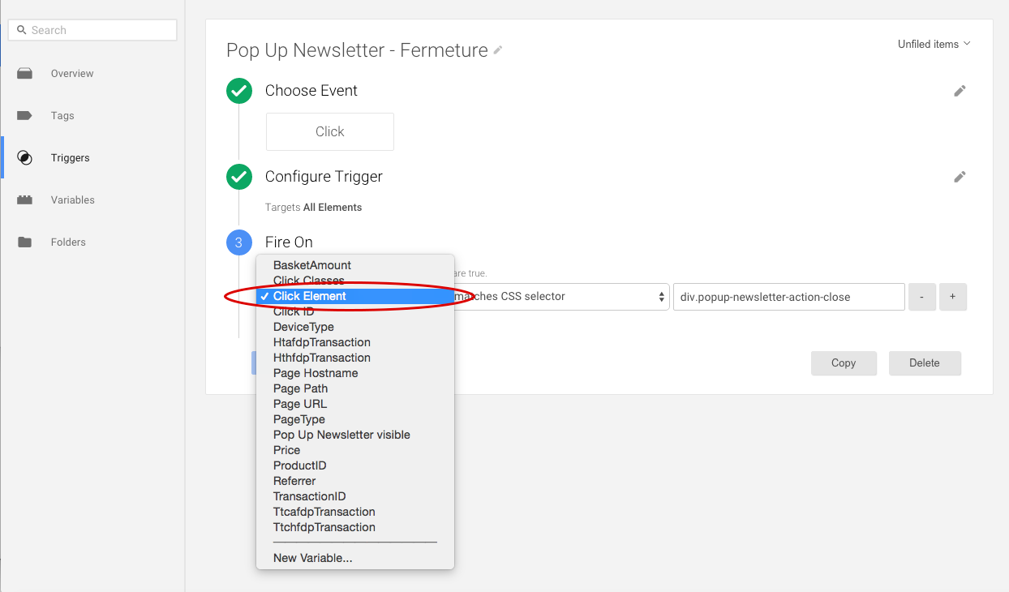Open the Folders section
Viewport: 1009px width, 592px height.
tap(68, 242)
